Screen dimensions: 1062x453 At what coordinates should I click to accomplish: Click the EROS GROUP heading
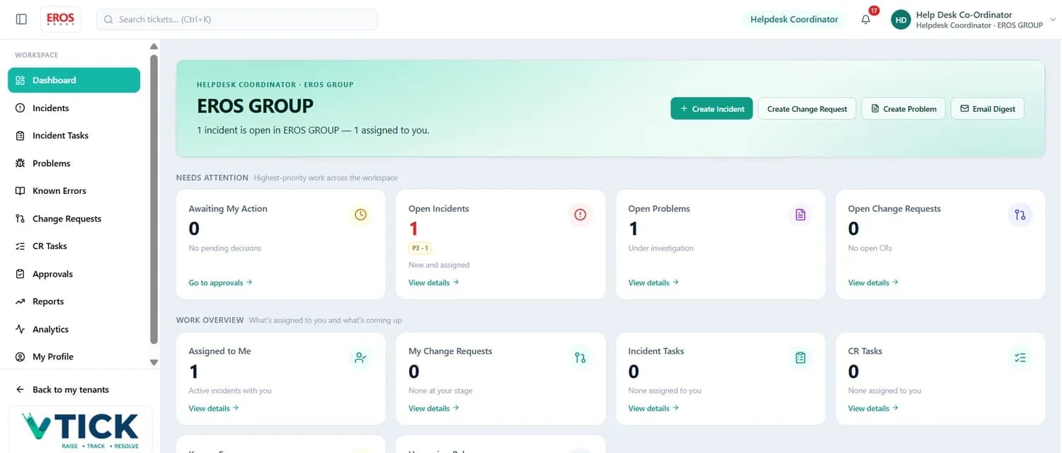coord(255,106)
